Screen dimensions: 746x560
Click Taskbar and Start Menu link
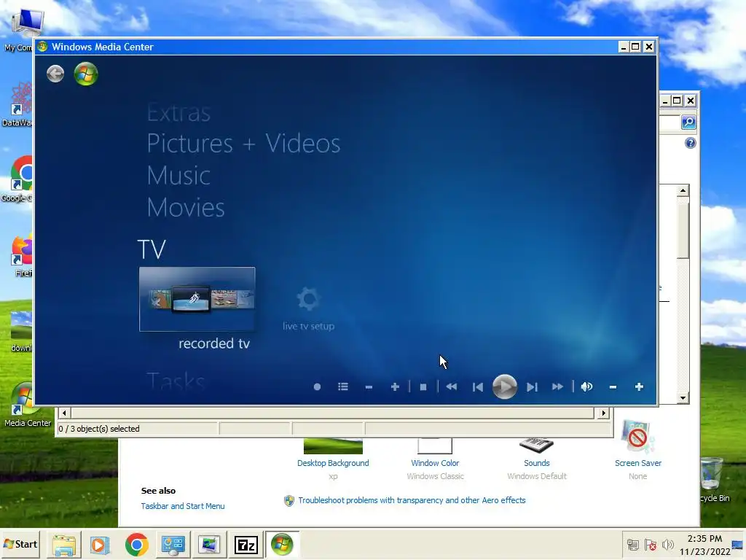[183, 506]
